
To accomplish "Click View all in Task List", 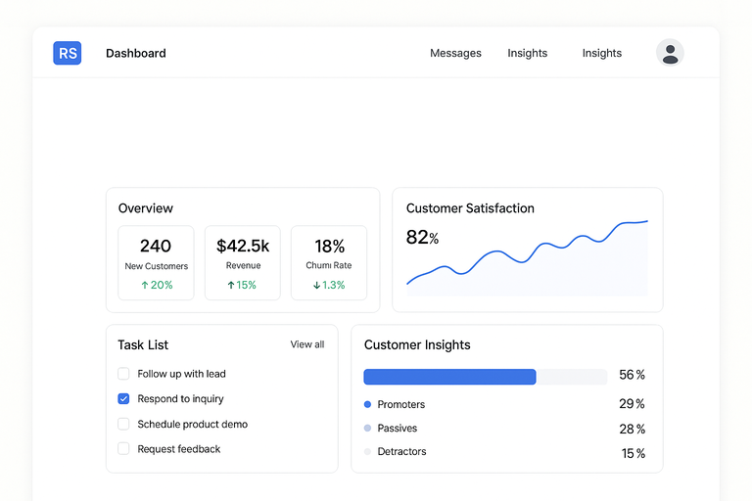I will point(307,344).
